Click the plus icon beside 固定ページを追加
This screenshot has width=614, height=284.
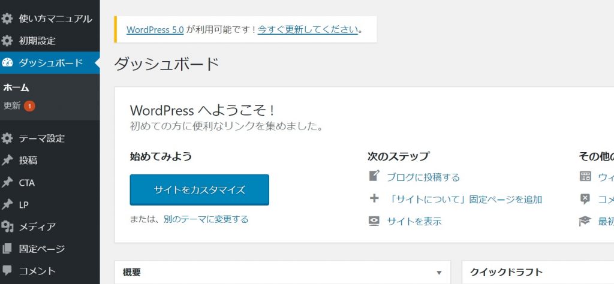374,198
